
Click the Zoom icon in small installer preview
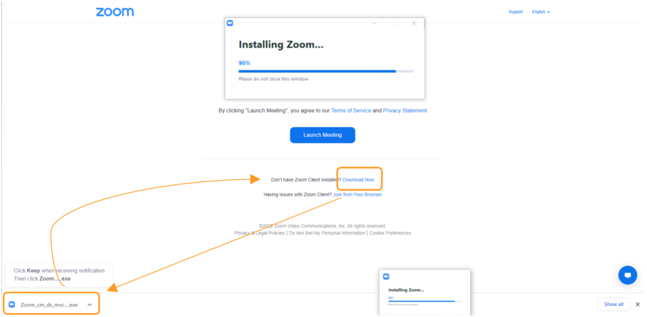[386, 277]
